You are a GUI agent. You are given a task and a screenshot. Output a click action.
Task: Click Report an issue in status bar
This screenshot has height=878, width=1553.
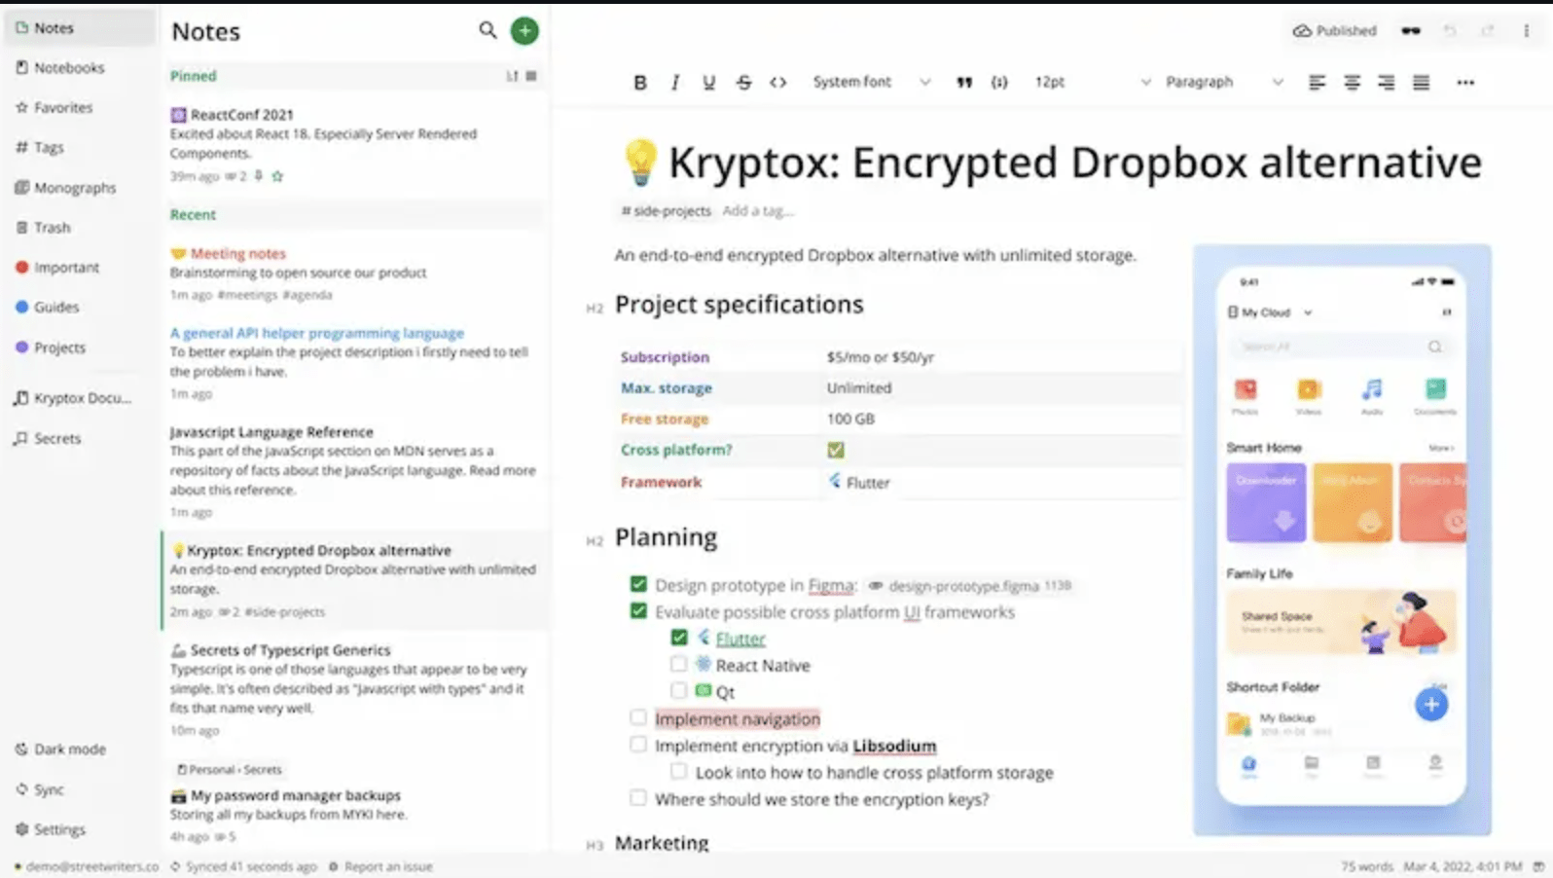(x=380, y=866)
